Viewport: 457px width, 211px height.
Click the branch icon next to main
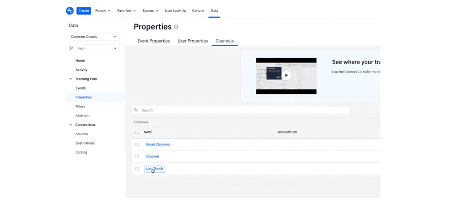coord(71,48)
